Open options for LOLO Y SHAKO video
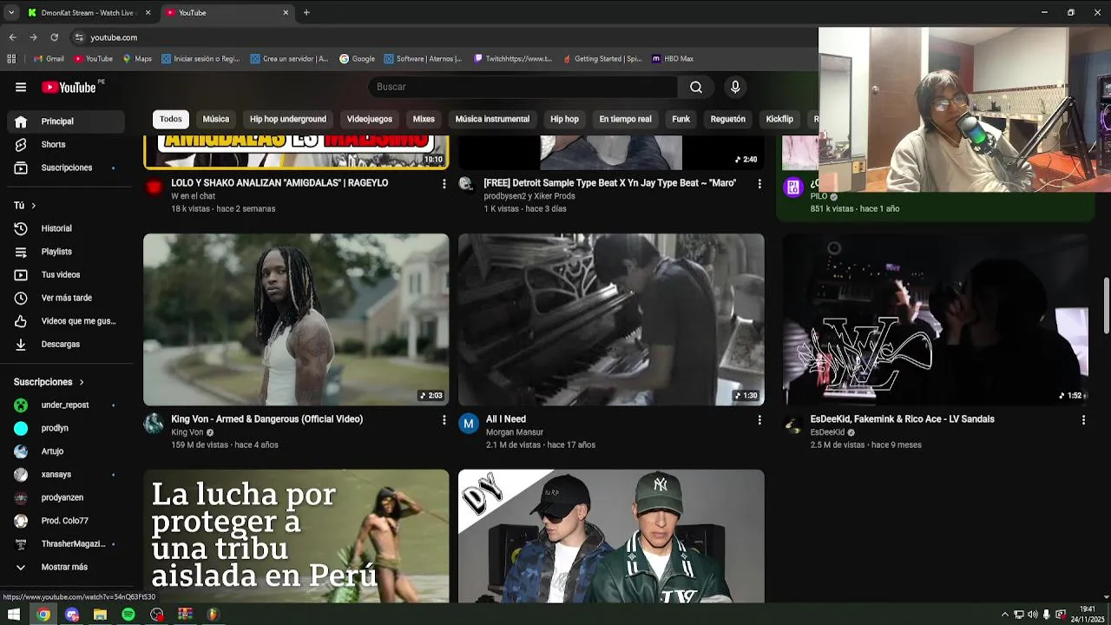This screenshot has width=1111, height=625. [x=444, y=184]
